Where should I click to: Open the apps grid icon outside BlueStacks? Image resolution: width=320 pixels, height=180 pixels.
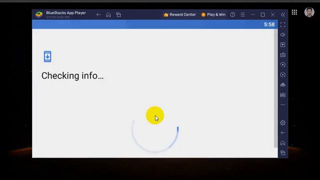pyautogui.click(x=294, y=12)
